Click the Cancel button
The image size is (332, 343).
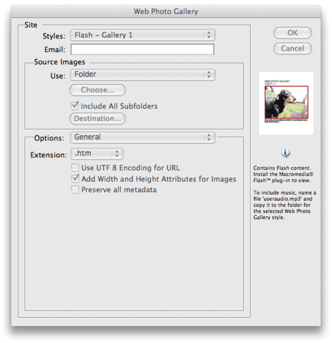pyautogui.click(x=293, y=48)
